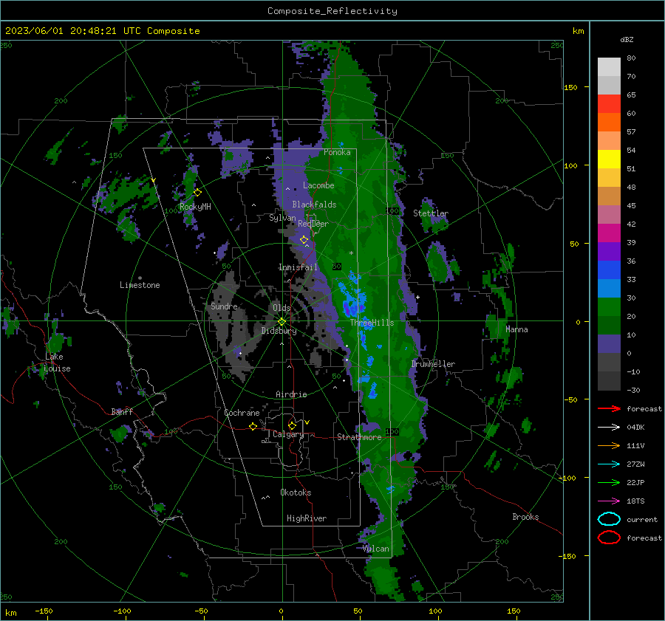Select the red 65–60 dBZ color swatch
Image resolution: width=665 pixels, height=621 pixels.
(x=609, y=104)
